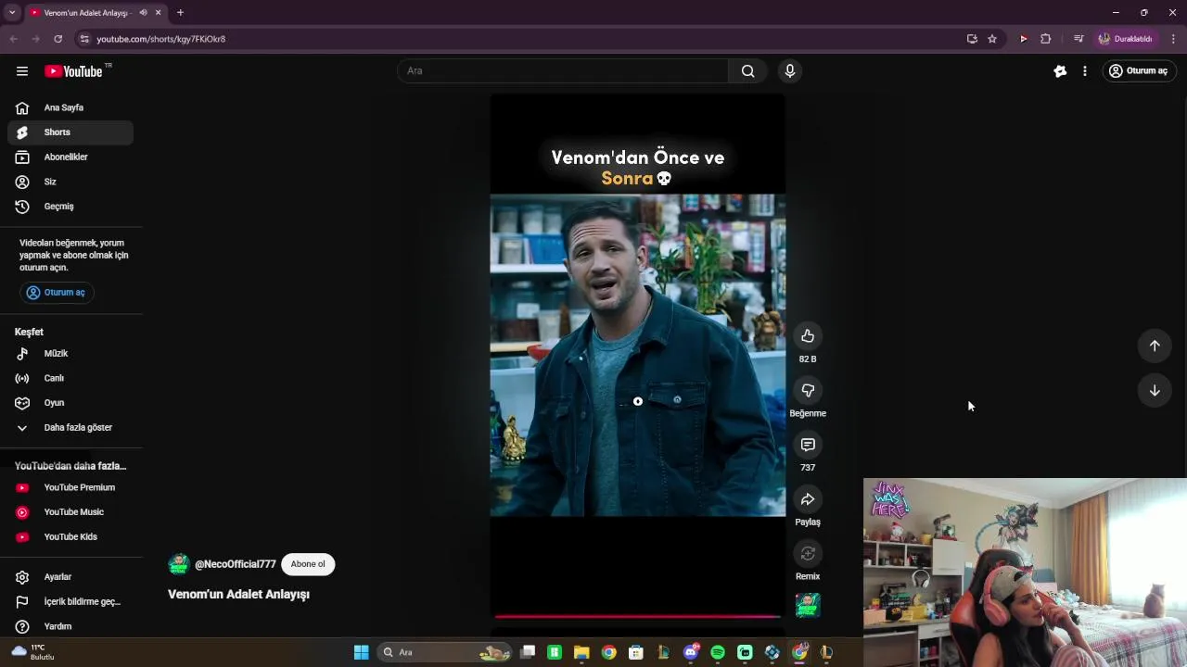This screenshot has height=667, width=1187.
Task: Open the YouTube hamburger guide menu
Action: coord(22,71)
